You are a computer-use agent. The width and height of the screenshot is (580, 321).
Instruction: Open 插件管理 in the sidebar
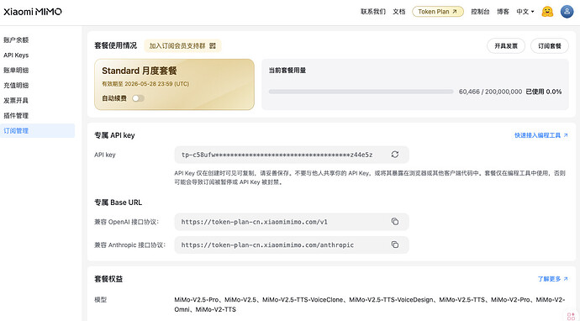pos(16,115)
